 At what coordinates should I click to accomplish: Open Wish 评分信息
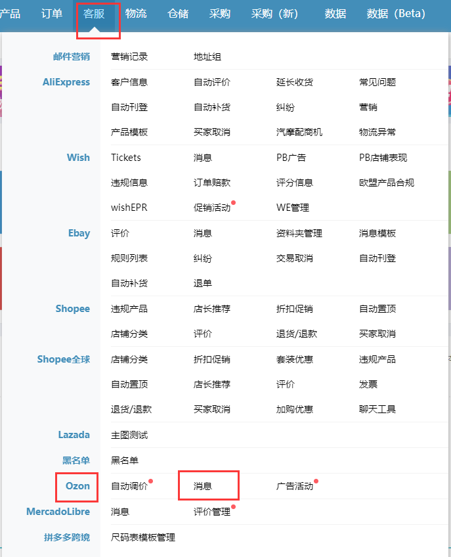[x=295, y=183]
